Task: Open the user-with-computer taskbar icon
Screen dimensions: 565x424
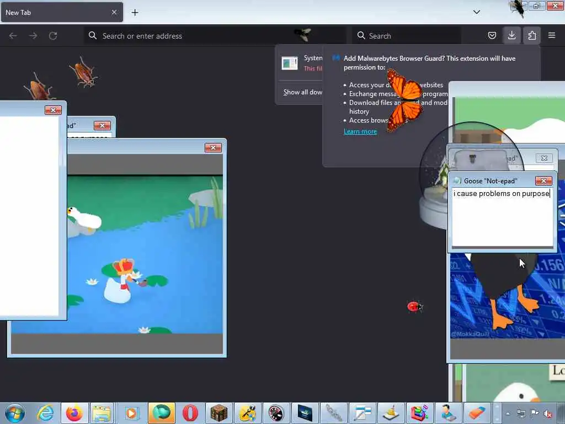Action: pyautogui.click(x=448, y=413)
